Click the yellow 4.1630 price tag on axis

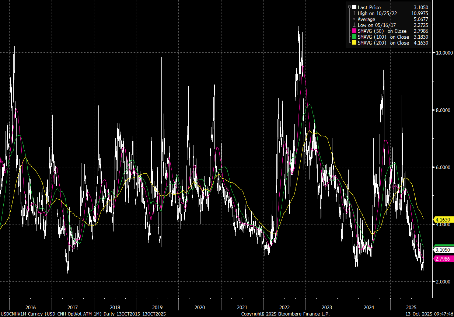pyautogui.click(x=443, y=219)
